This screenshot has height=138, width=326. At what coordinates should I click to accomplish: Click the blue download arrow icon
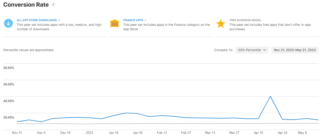tap(8, 24)
